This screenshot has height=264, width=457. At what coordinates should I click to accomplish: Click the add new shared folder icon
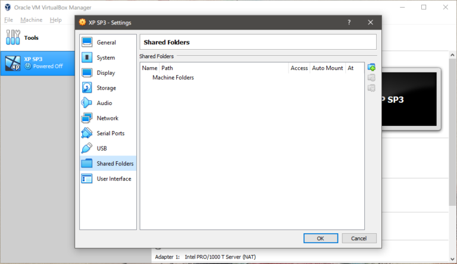tap(371, 68)
